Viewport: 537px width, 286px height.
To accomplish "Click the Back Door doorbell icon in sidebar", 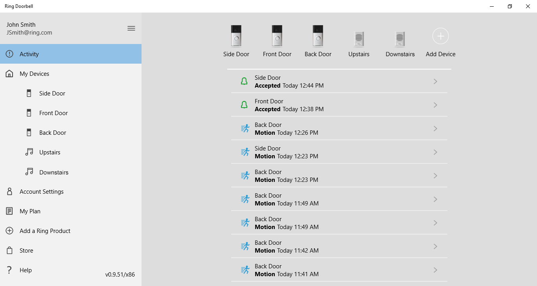I will coord(29,132).
